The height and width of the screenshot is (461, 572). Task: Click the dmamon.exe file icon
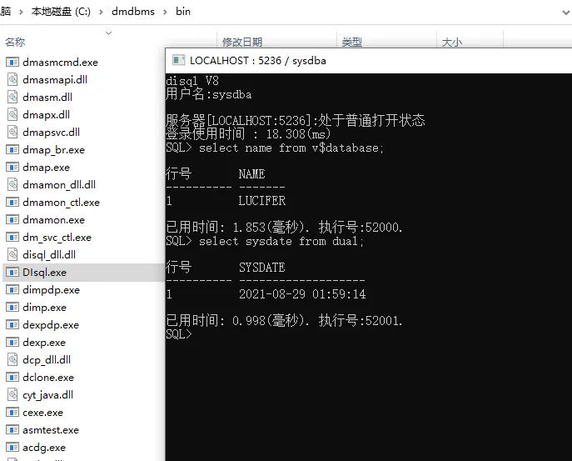(x=12, y=219)
